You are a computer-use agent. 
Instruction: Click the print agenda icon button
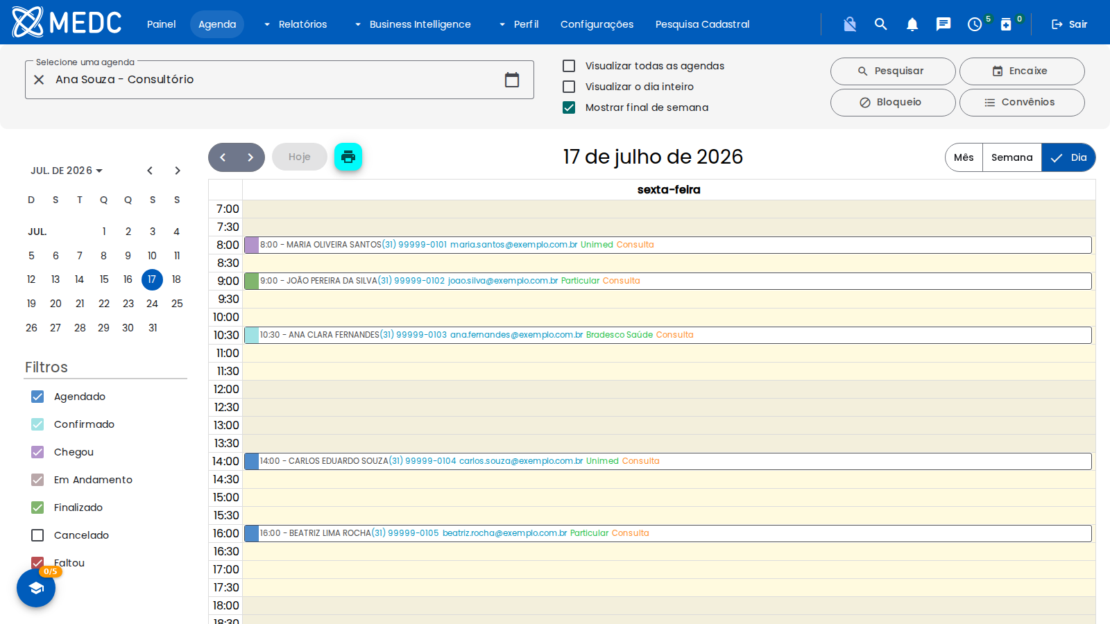point(348,157)
